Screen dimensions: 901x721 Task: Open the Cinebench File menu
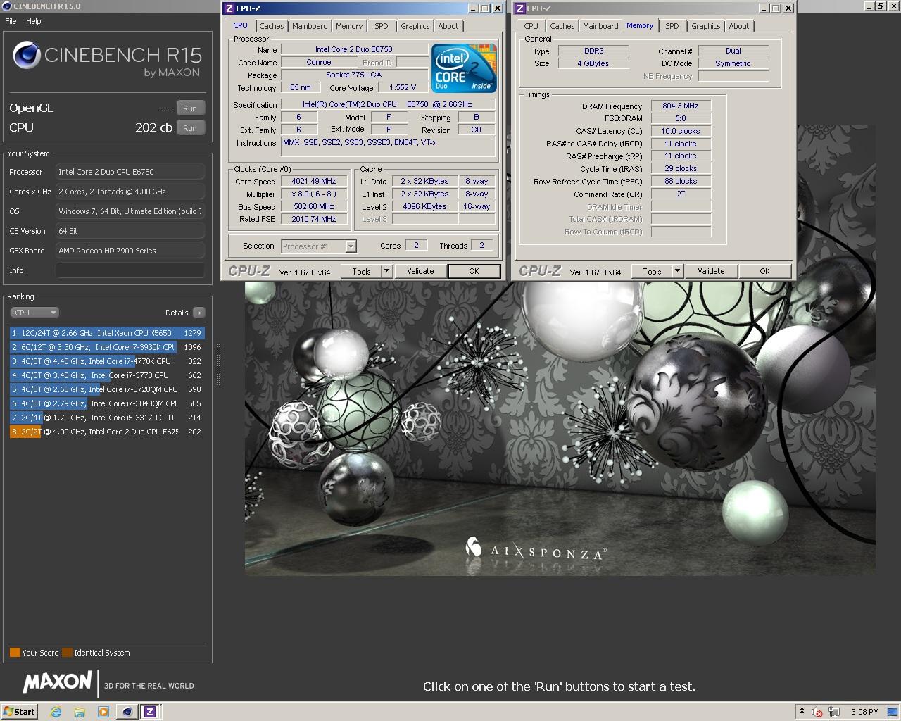tap(11, 21)
